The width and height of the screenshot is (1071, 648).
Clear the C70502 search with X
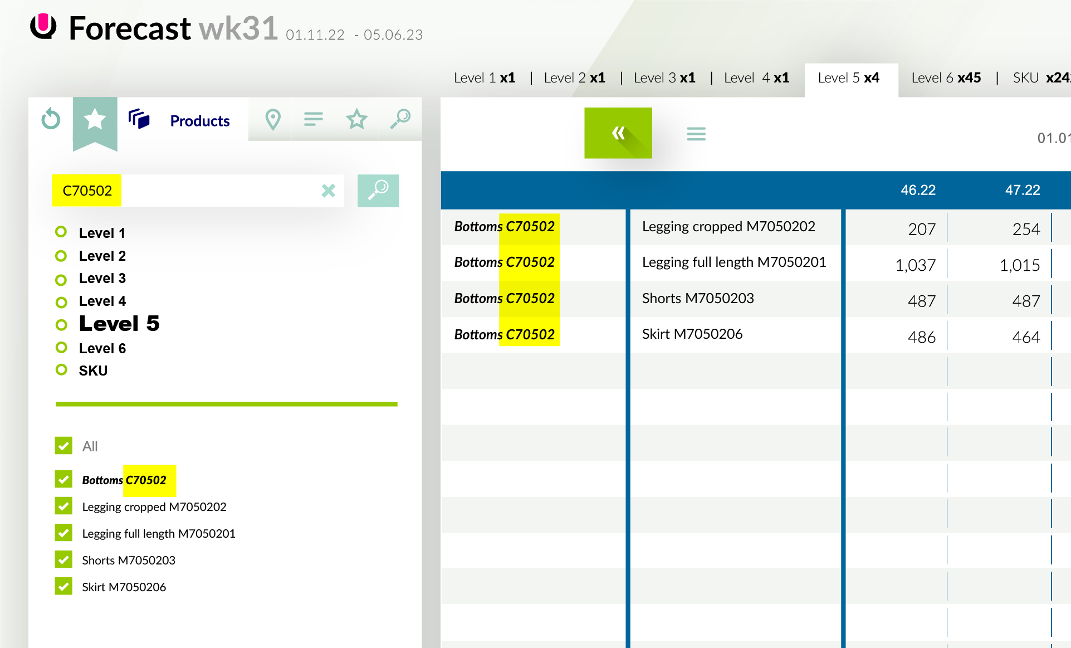tap(329, 191)
